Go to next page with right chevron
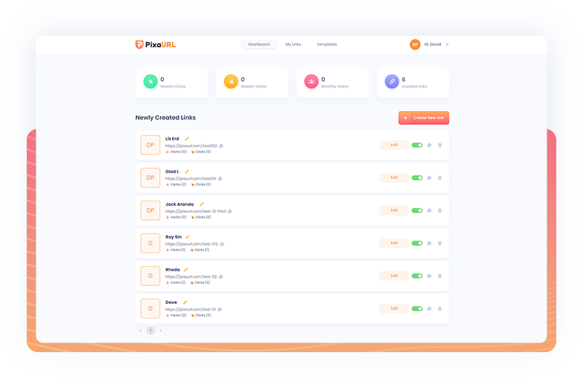Screen dimensions: 583x379 point(161,331)
